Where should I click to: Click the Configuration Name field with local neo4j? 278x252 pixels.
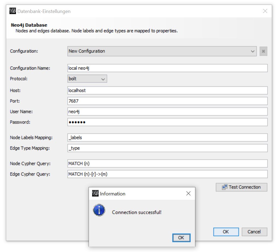click(x=168, y=68)
